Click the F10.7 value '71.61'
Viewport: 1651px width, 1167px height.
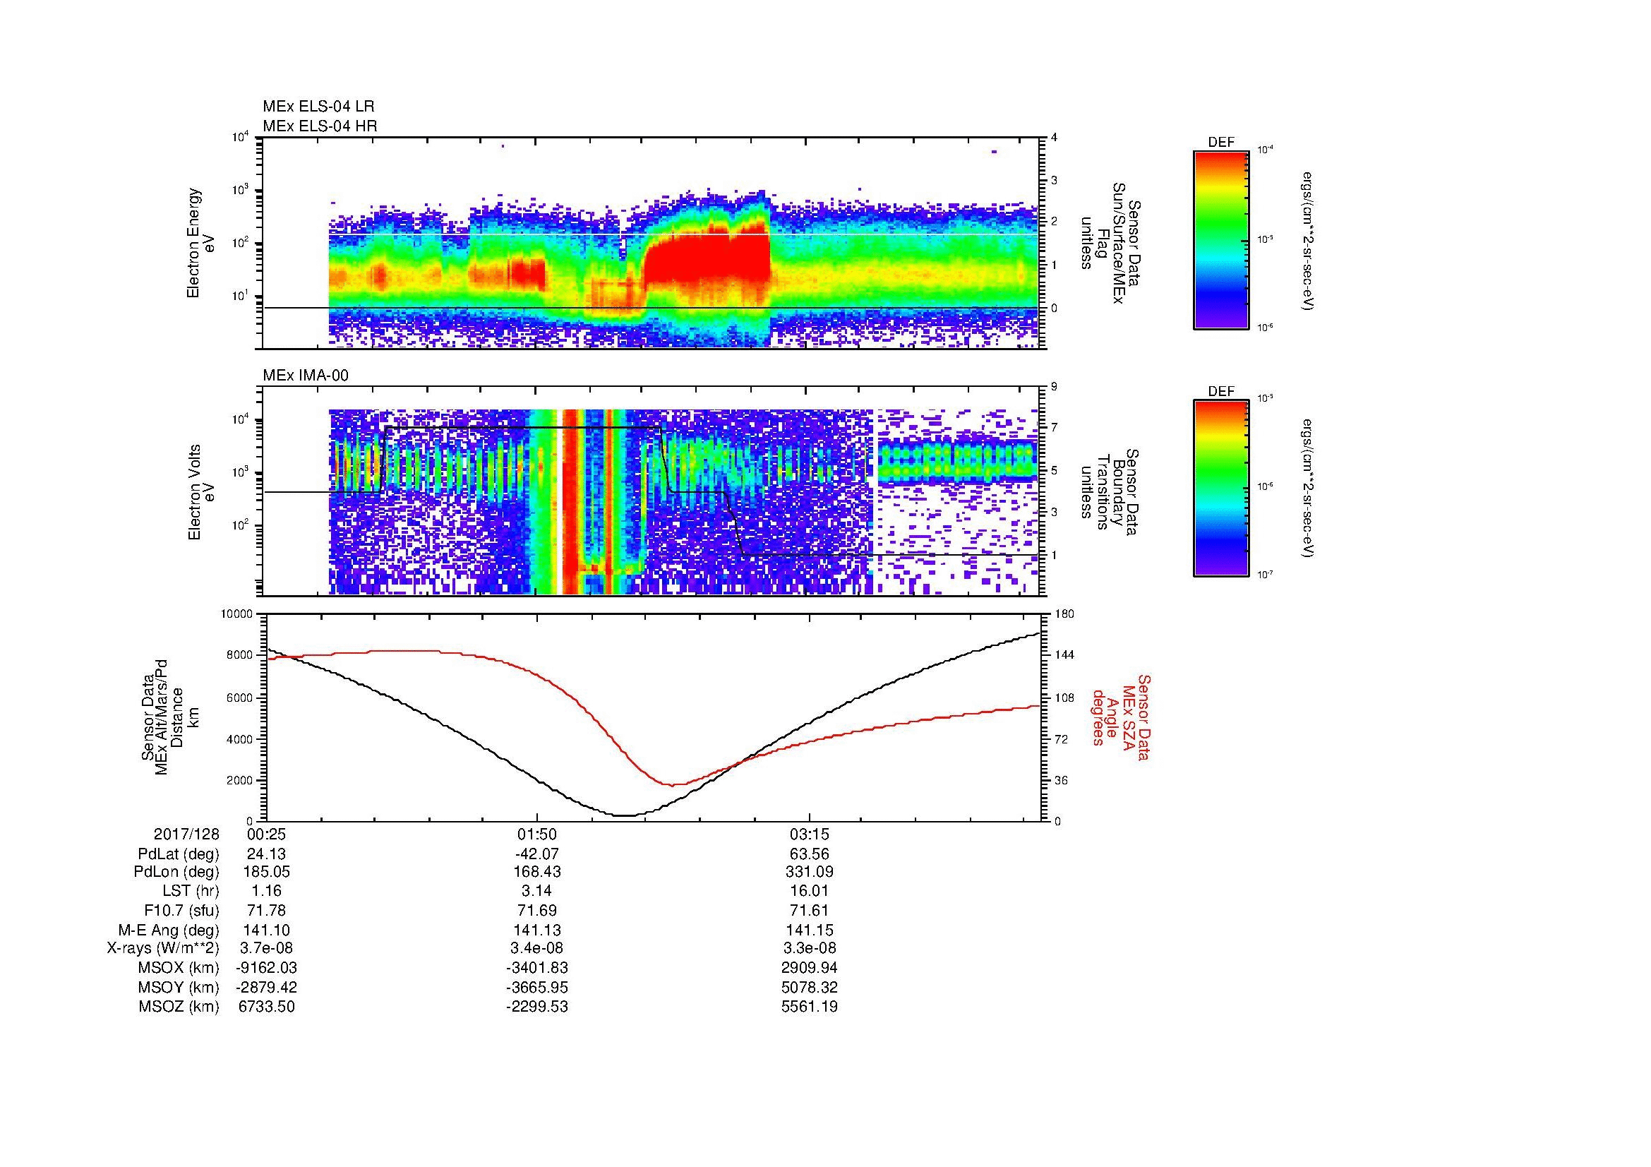[810, 910]
